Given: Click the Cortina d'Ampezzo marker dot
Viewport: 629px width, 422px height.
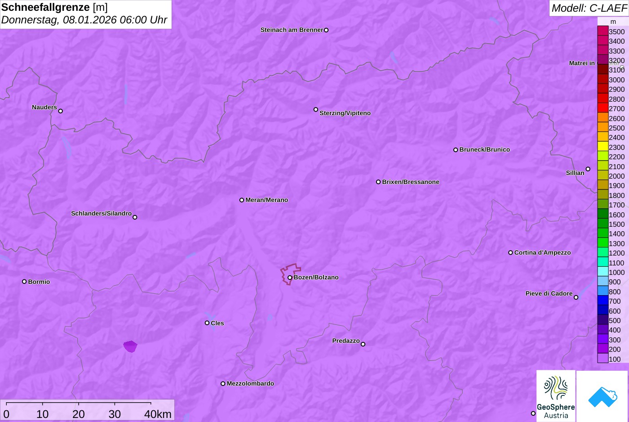Looking at the screenshot, I should coord(510,253).
